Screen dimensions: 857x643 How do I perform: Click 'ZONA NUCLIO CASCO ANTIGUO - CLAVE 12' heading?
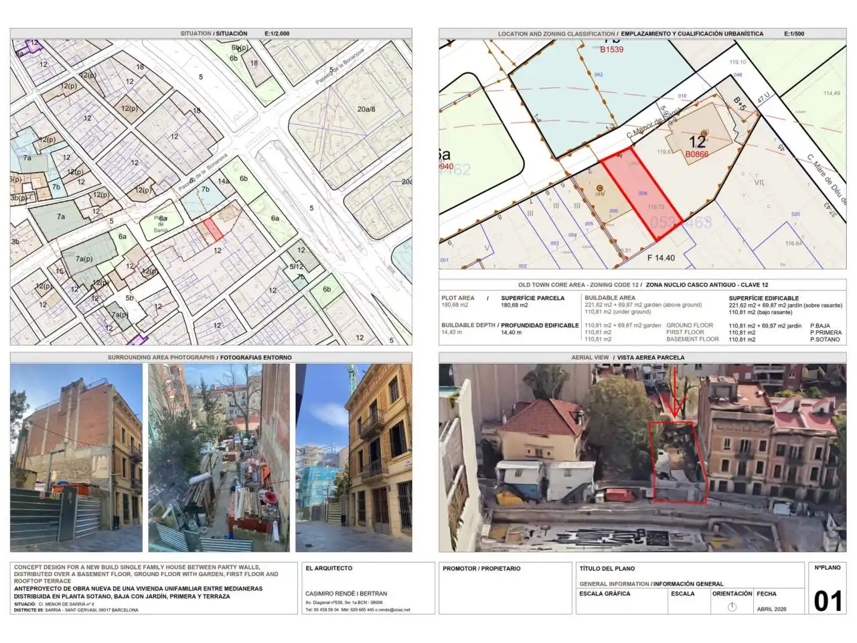coord(707,285)
